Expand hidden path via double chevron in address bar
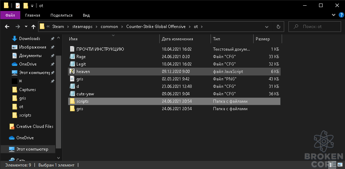Screen dimensions: 345x169 [48, 27]
